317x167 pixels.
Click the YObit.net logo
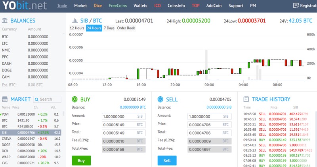(x=24, y=6)
